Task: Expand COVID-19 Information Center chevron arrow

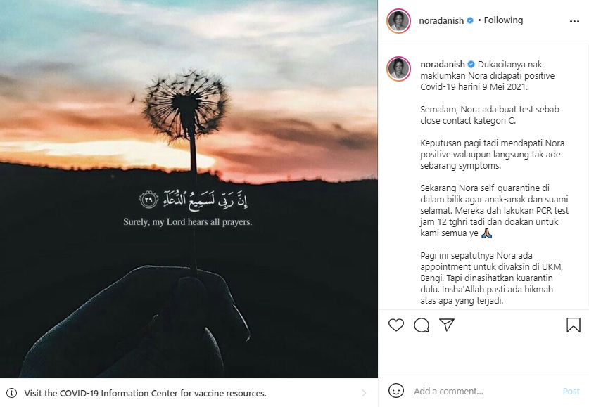Action: tap(364, 393)
